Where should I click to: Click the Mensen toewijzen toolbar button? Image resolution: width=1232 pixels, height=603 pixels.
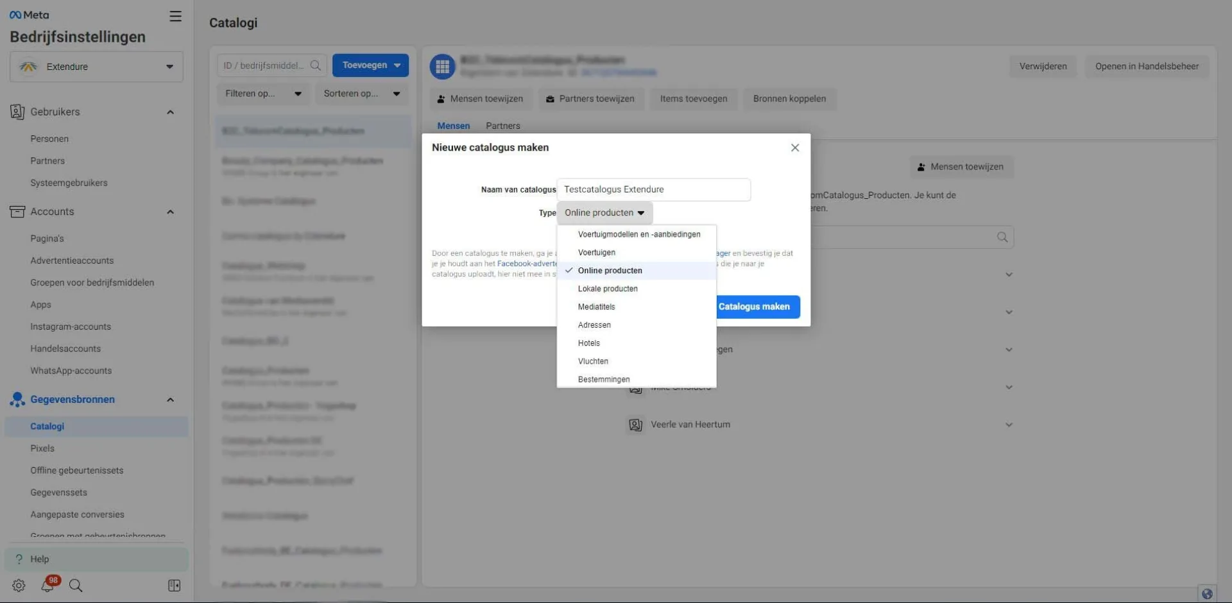coord(479,99)
